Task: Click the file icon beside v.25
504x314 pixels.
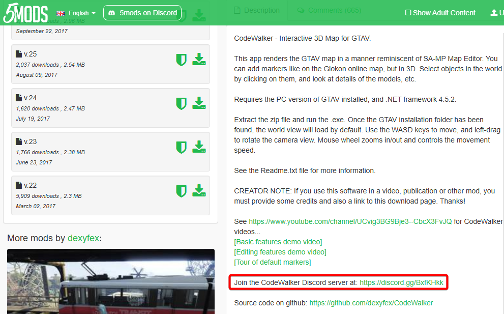Action: [19, 54]
